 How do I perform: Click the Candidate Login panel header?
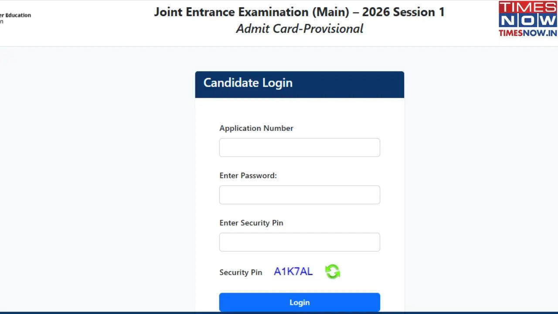[x=248, y=83]
